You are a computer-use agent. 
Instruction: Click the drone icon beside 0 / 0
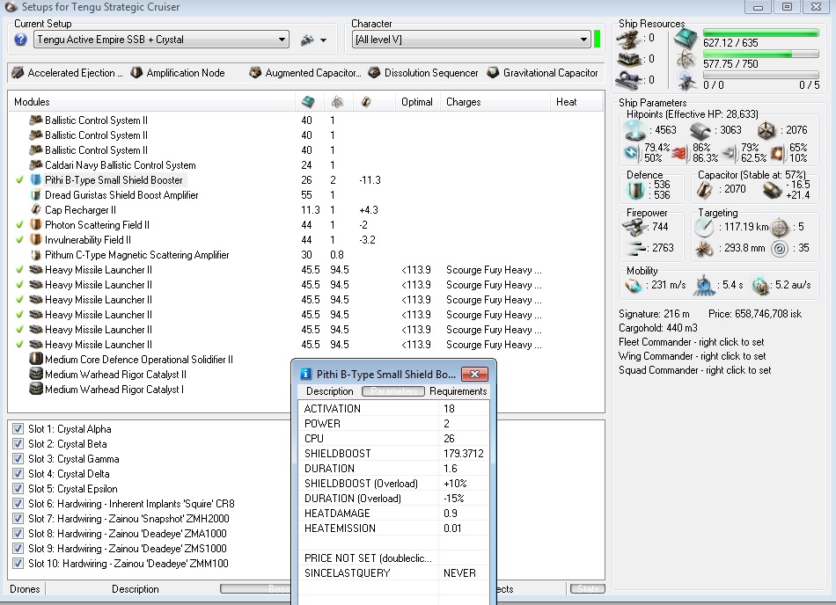tap(686, 80)
